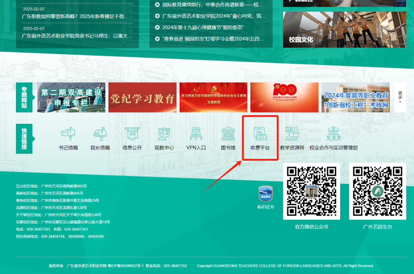Open the 书记信箱 mailbox icon
The width and height of the screenshot is (414, 274).
[68, 134]
